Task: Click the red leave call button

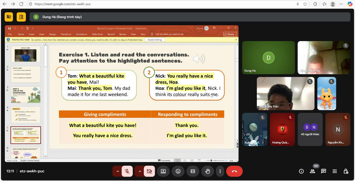Action: click(x=234, y=171)
